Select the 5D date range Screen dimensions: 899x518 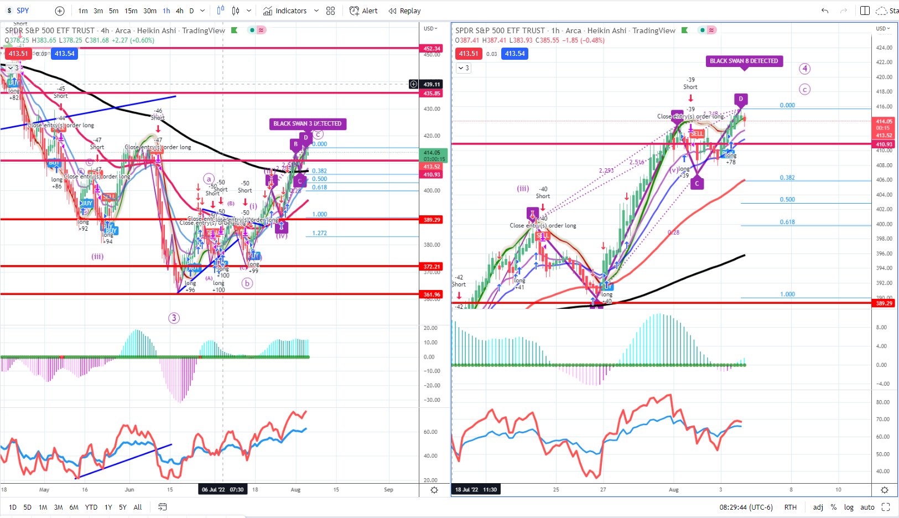pyautogui.click(x=27, y=507)
